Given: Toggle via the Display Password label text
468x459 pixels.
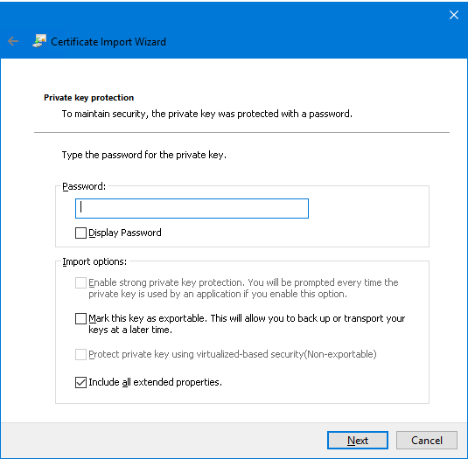Looking at the screenshot, I should [125, 233].
